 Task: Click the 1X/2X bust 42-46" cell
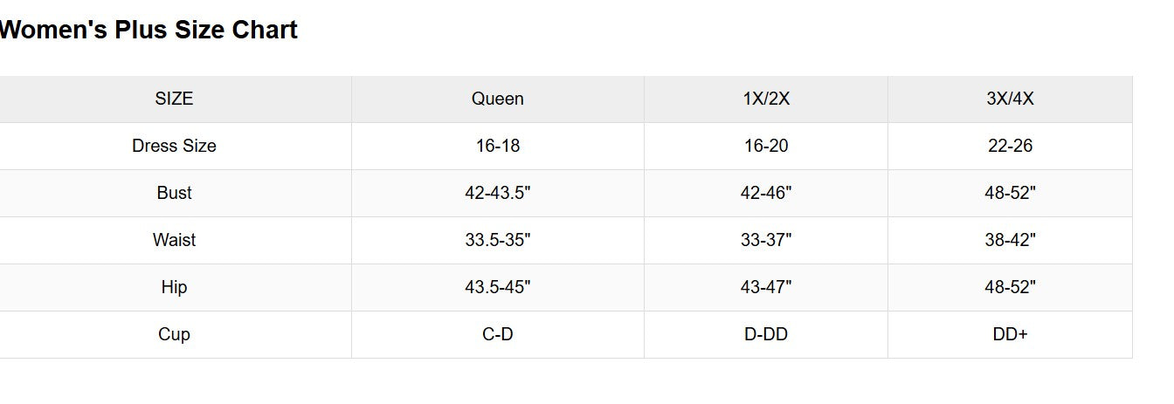pos(766,193)
